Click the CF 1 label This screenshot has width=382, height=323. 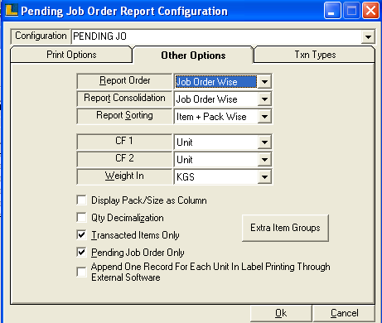[124, 141]
